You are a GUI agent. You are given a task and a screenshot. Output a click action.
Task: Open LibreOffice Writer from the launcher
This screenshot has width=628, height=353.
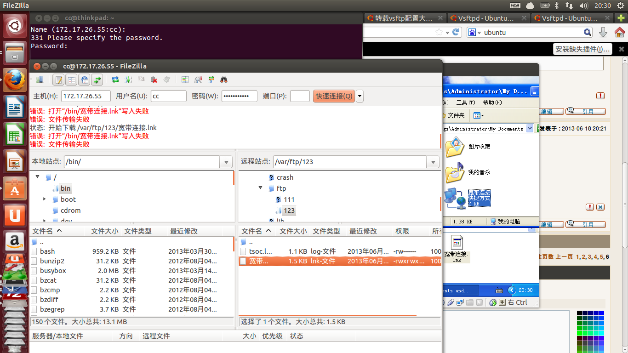(15, 108)
